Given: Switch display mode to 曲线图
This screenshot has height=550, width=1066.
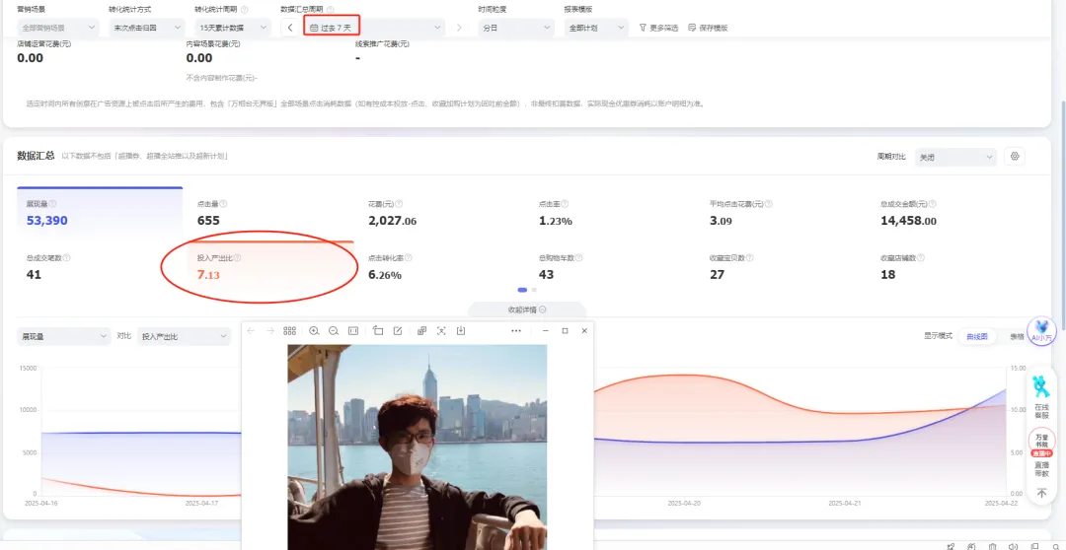Looking at the screenshot, I should 976,336.
